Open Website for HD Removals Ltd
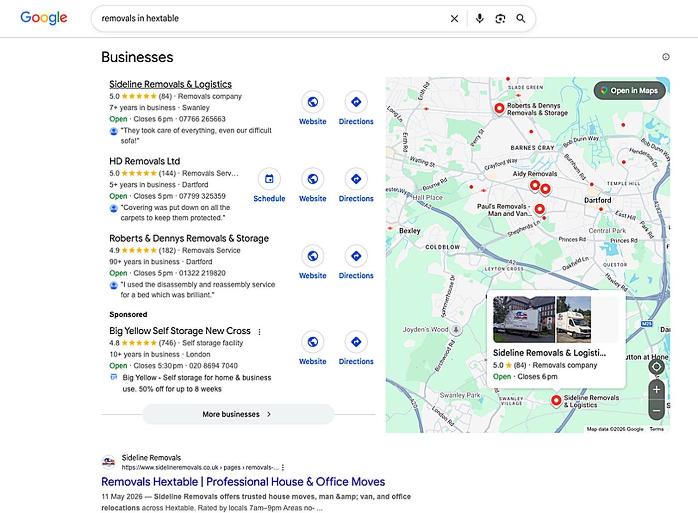 click(x=313, y=185)
